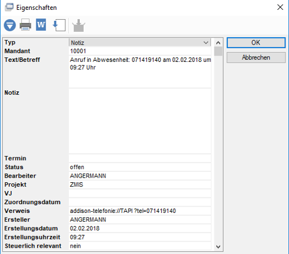
Task: Click the empty VJ field
Action: tap(140, 193)
